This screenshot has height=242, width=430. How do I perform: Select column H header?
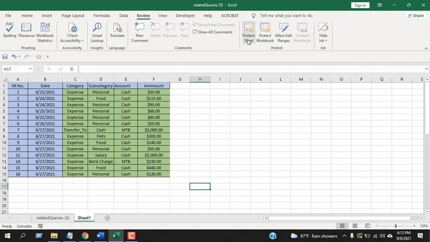200,79
